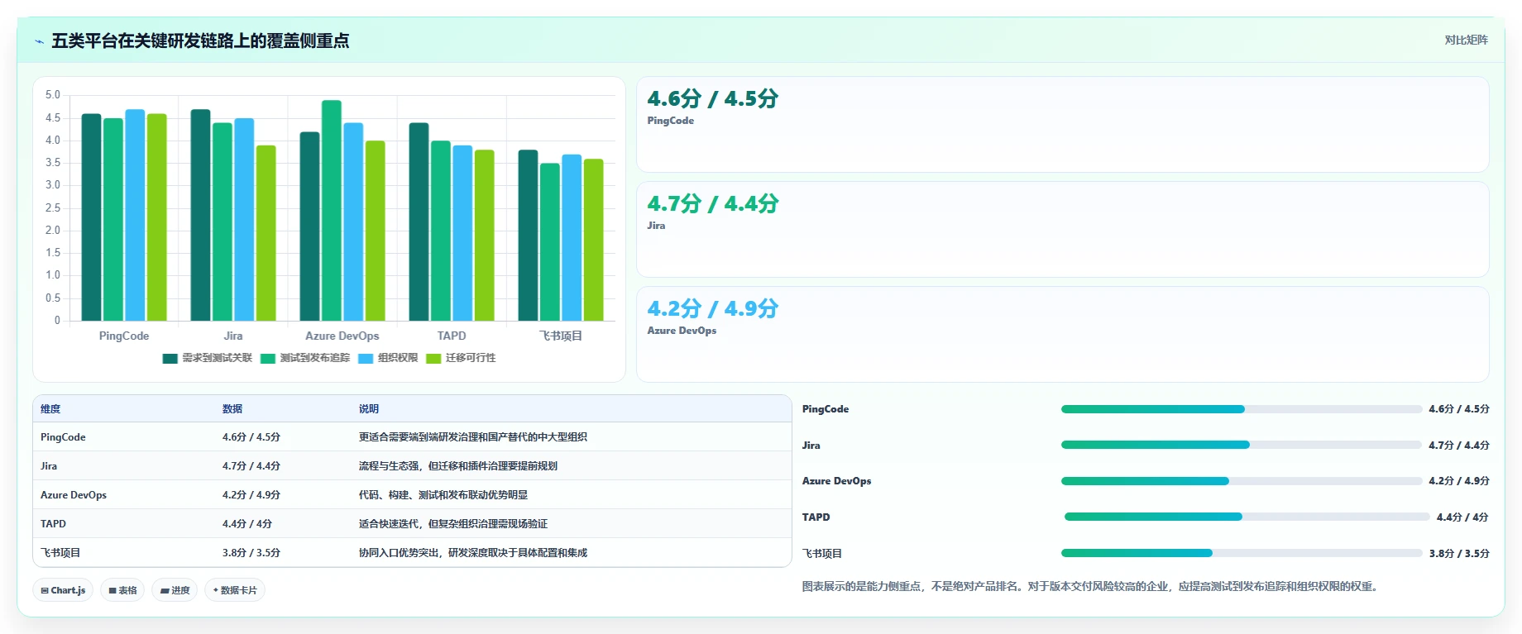
Task: Click 4.2分 / 4.9分 value beside Azure DevOps progress bar
Action: (1459, 481)
